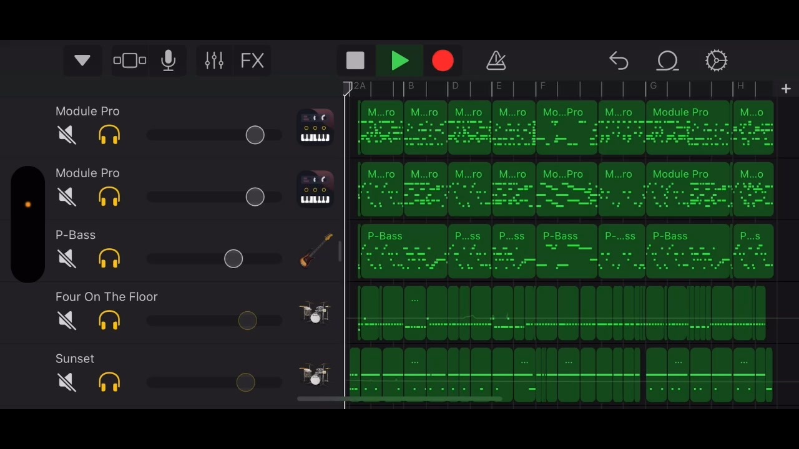Toggle the metronome icon
Screen dimensions: 799x449
pyautogui.click(x=496, y=60)
